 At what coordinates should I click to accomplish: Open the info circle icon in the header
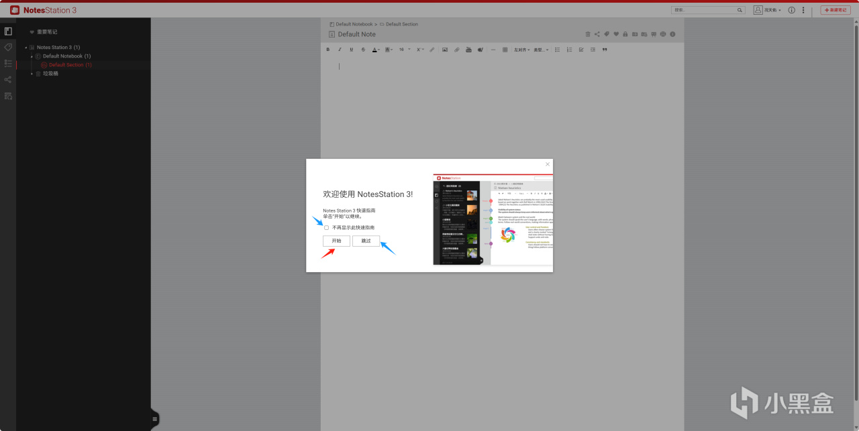tap(792, 10)
